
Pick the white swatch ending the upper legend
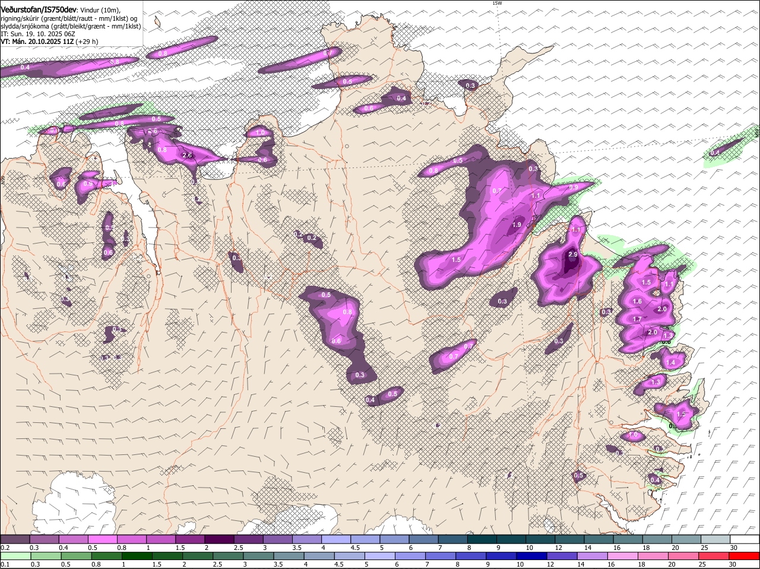pyautogui.click(x=745, y=539)
